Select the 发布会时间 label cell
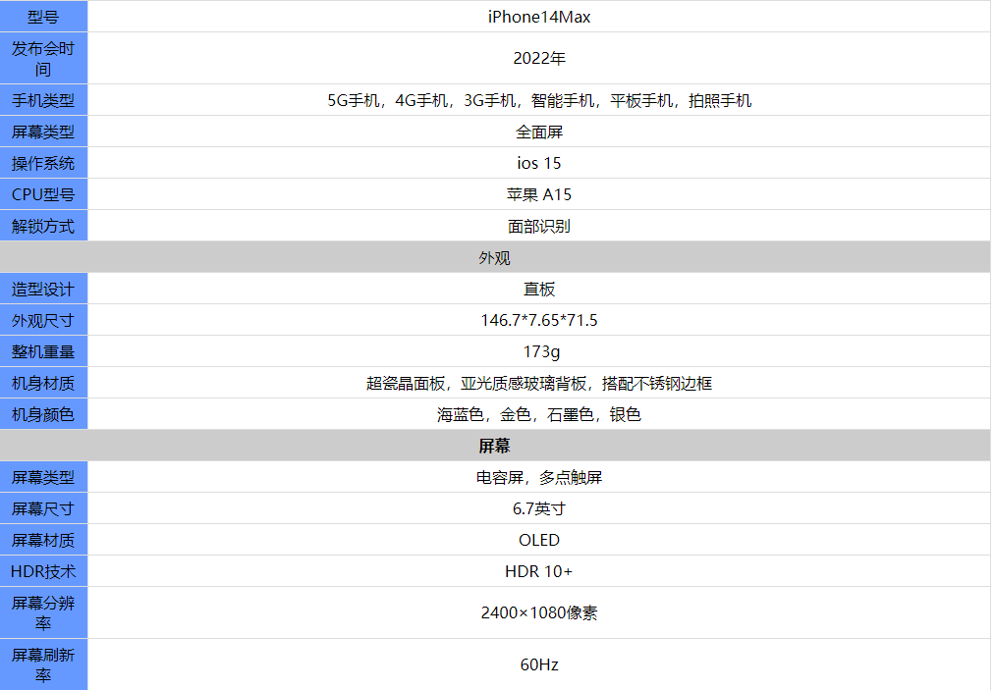Viewport: 994px width, 690px height. (x=43, y=58)
